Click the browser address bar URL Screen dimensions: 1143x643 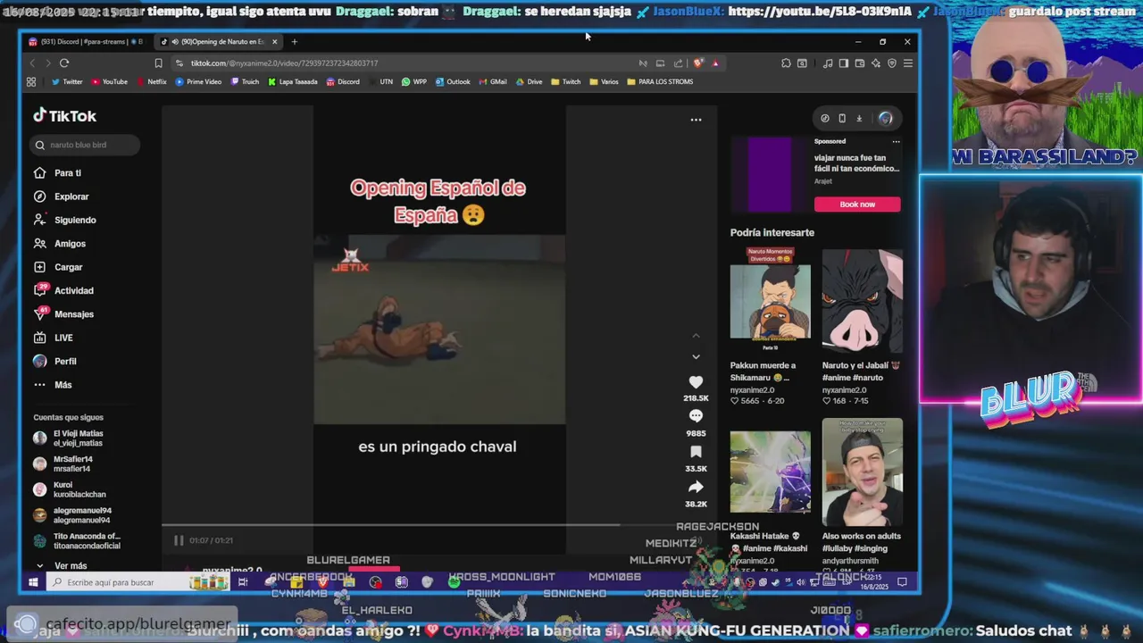(284, 63)
